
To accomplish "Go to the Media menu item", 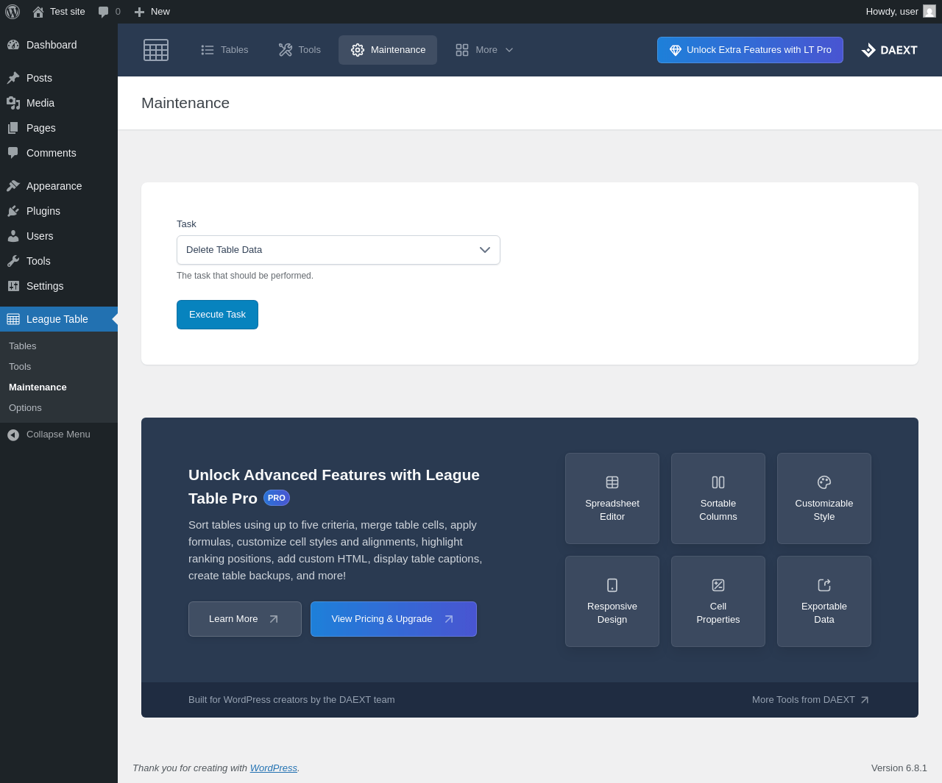I will pyautogui.click(x=59, y=103).
